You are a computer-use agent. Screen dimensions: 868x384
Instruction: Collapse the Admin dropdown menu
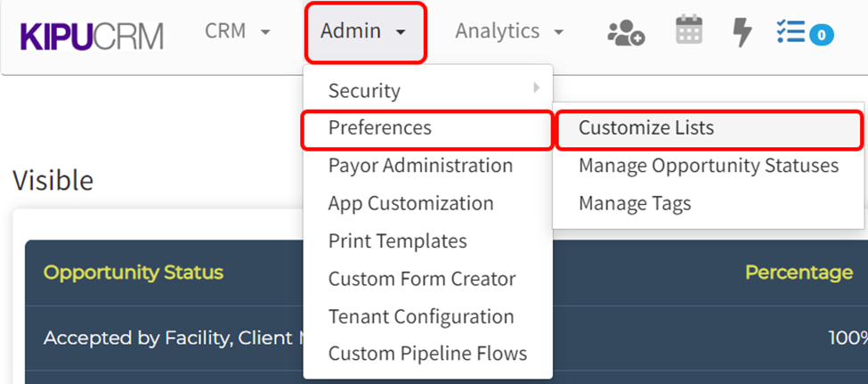point(364,32)
